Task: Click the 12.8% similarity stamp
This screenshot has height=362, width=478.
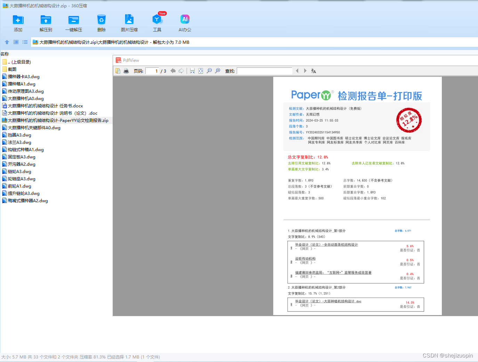Action: click(x=409, y=120)
